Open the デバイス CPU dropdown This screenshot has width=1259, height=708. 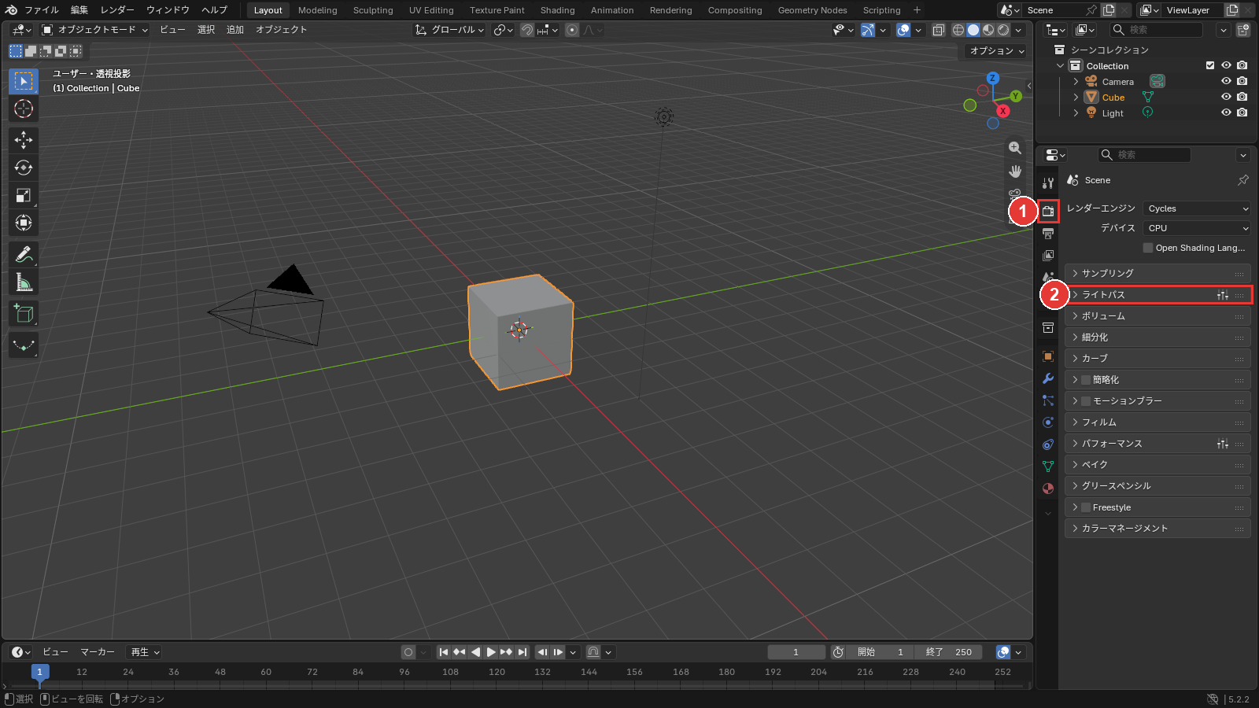1197,228
